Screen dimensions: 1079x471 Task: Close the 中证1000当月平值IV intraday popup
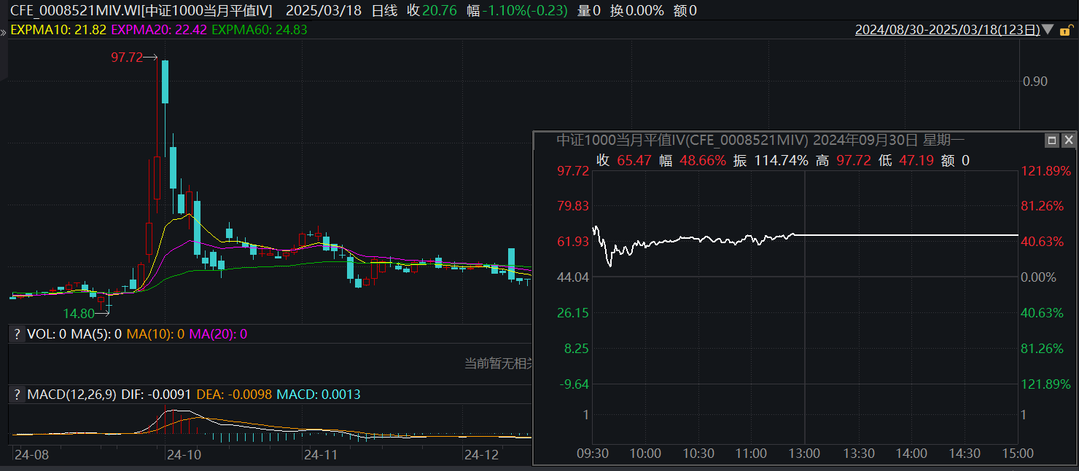[1068, 140]
